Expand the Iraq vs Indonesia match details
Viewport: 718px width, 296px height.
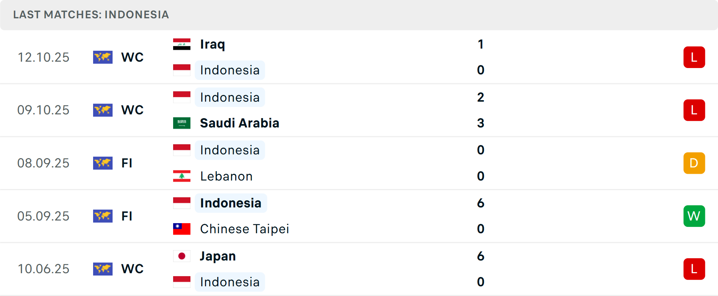359,57
